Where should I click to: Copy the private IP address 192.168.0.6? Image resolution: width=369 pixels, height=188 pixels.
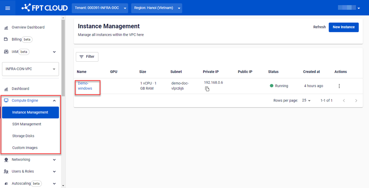pos(207,89)
